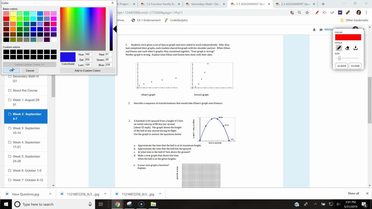This screenshot has height=209, width=372.
Task: Open a new browser tab with plus
Action: click(x=323, y=4)
